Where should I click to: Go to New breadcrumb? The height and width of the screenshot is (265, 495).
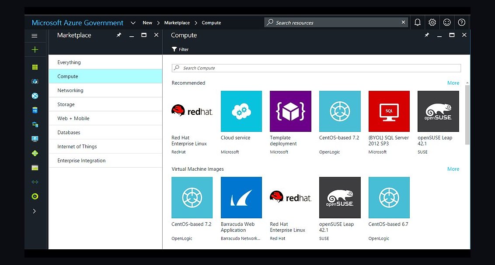tap(147, 23)
